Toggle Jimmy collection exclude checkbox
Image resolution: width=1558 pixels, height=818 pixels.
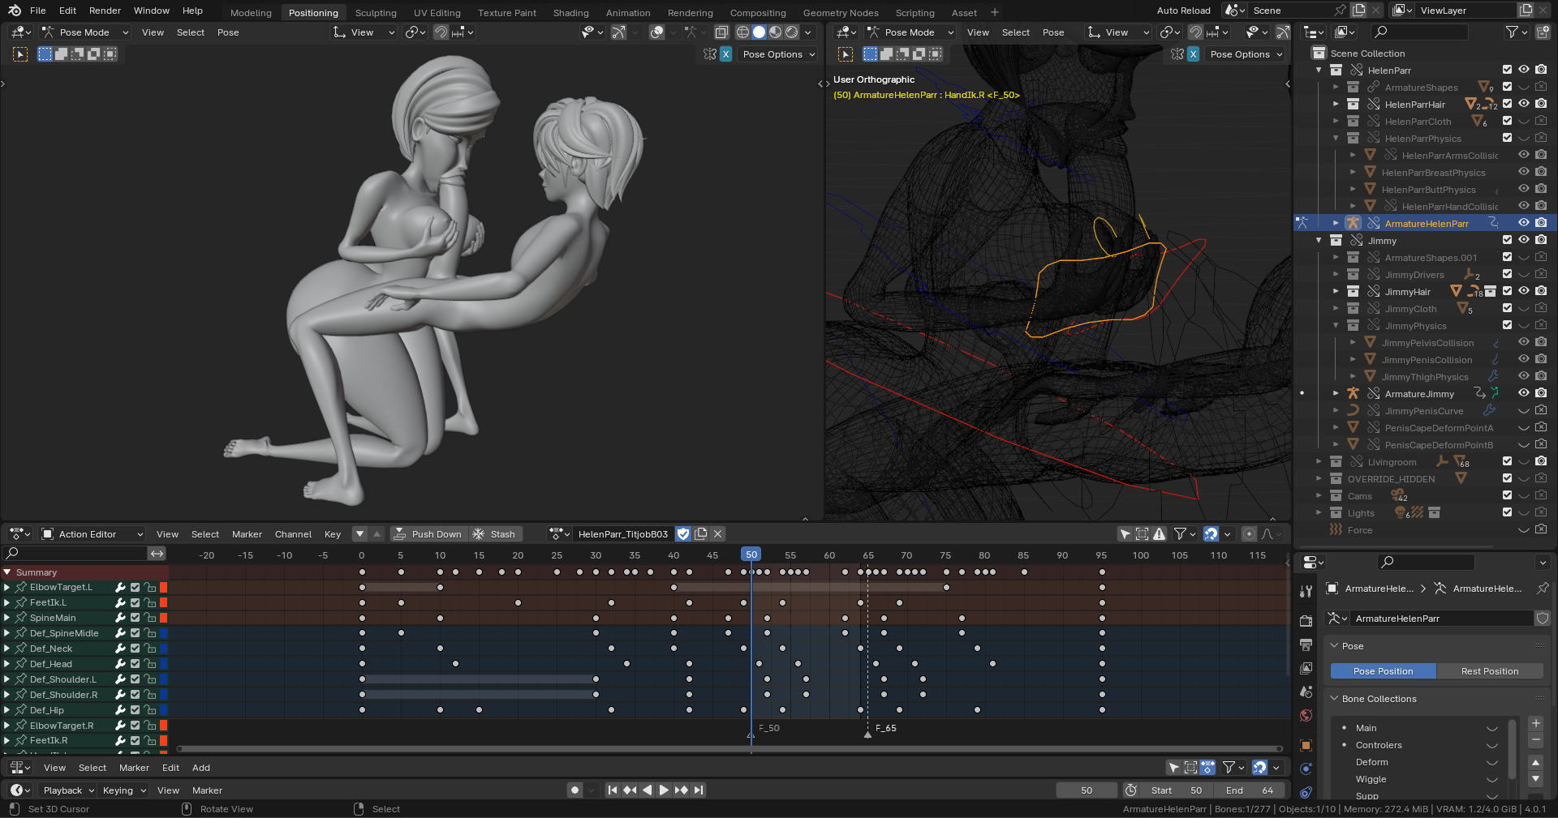click(x=1507, y=241)
